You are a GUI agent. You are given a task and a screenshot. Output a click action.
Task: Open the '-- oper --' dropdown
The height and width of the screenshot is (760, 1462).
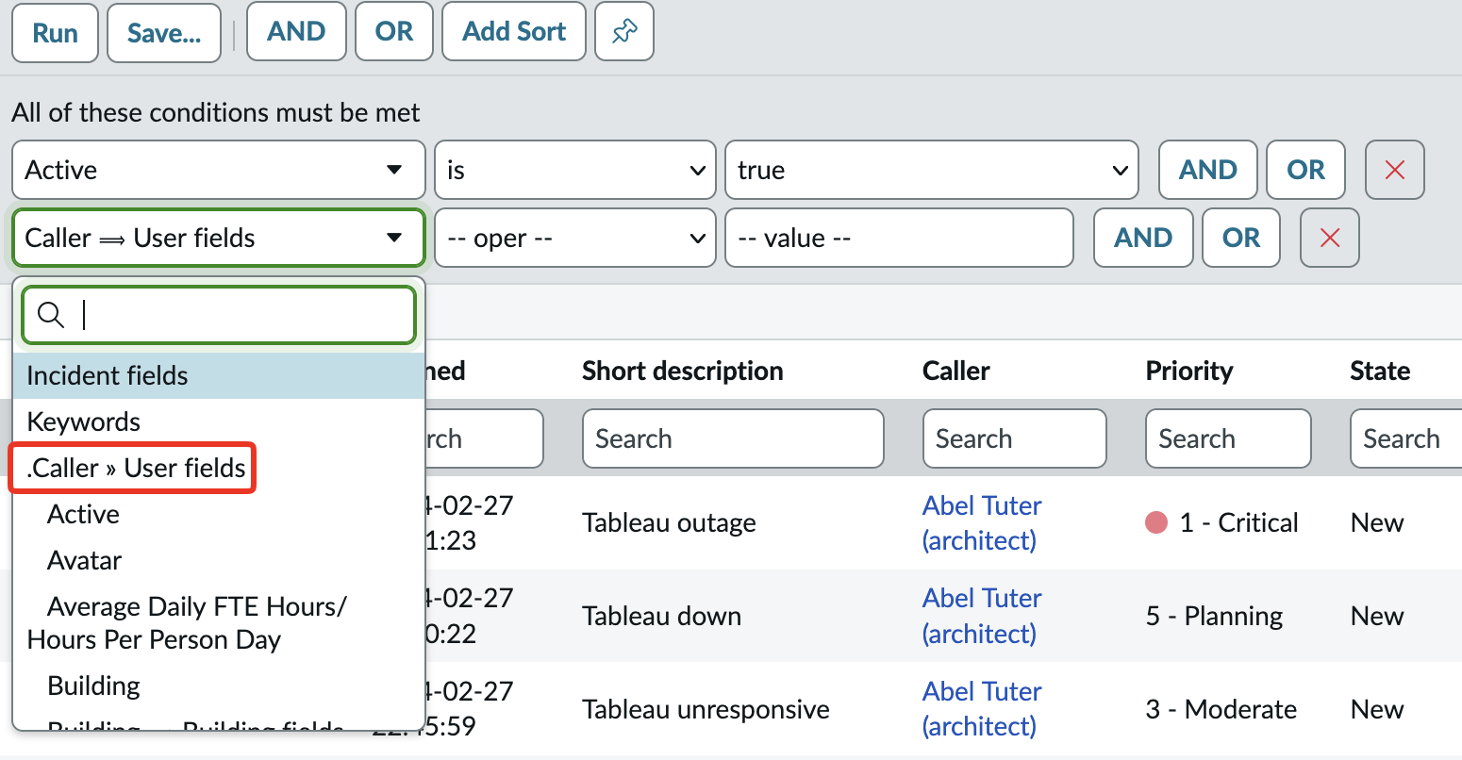[574, 238]
